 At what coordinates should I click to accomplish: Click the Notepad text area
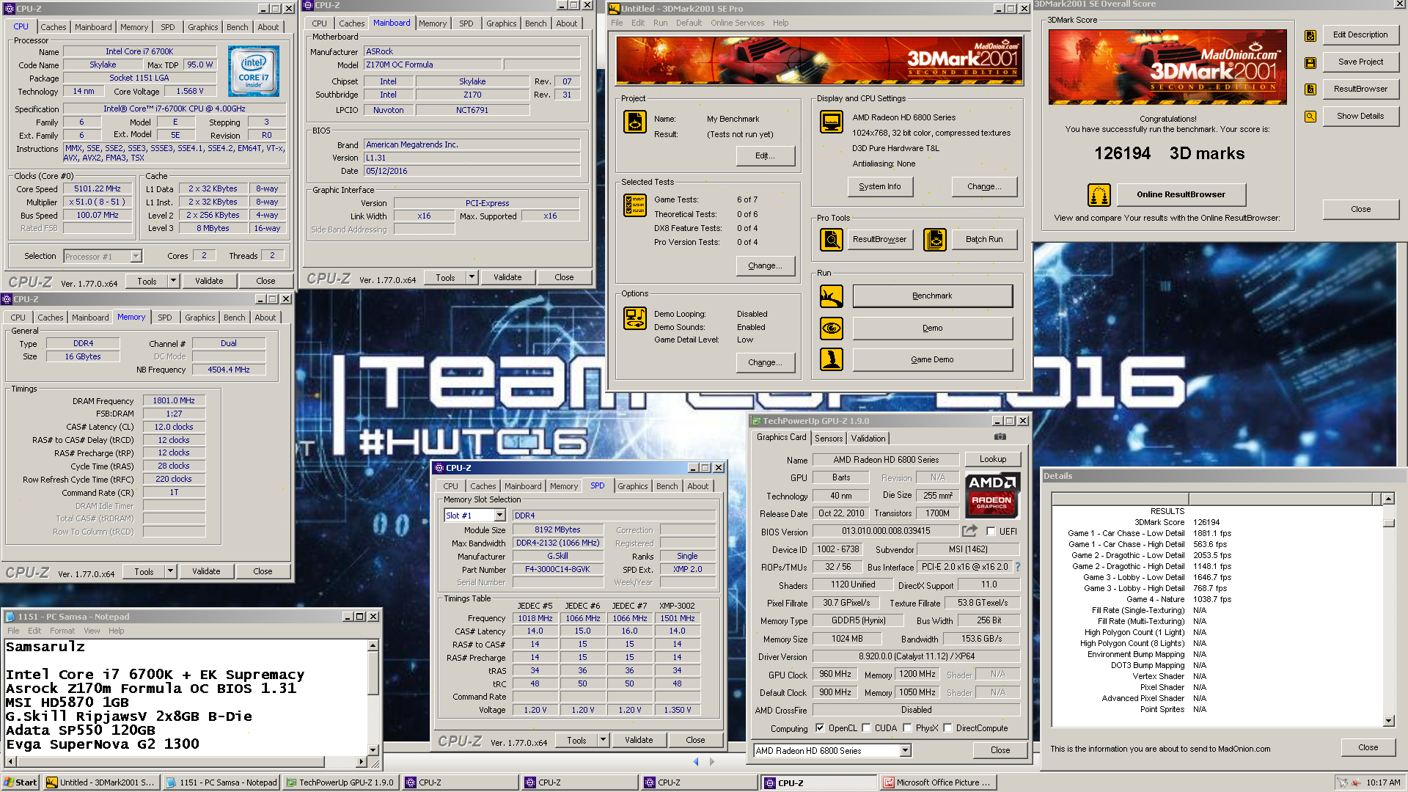tap(186, 697)
